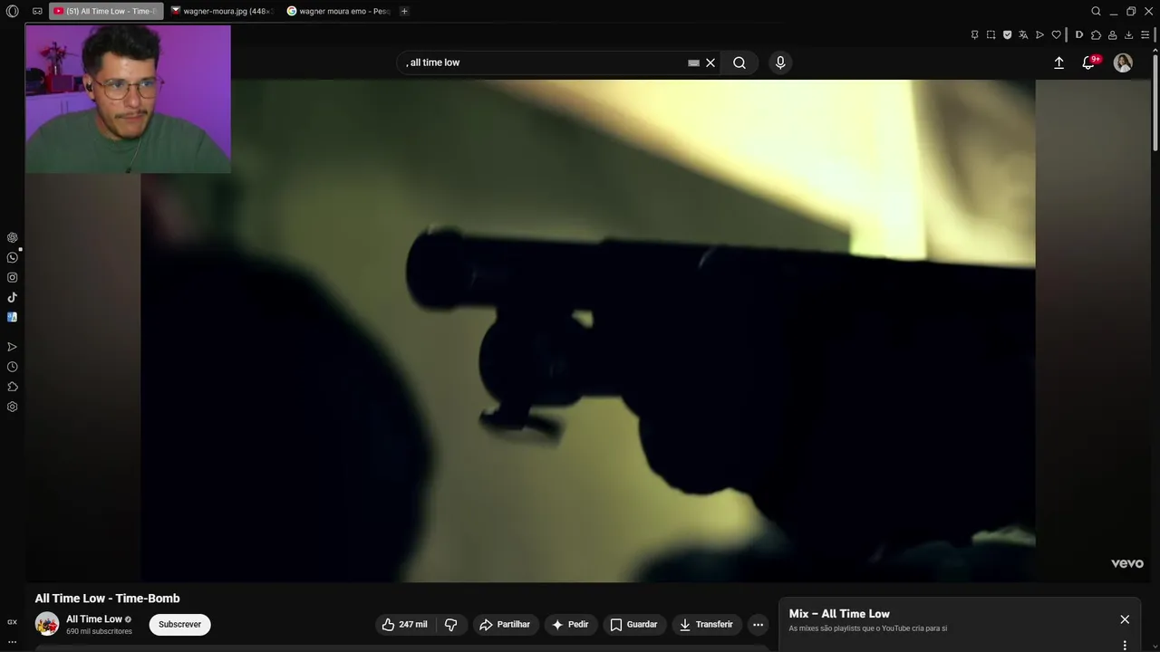Open Extensions cube in sidebar
The height and width of the screenshot is (652, 1160).
pos(13,387)
